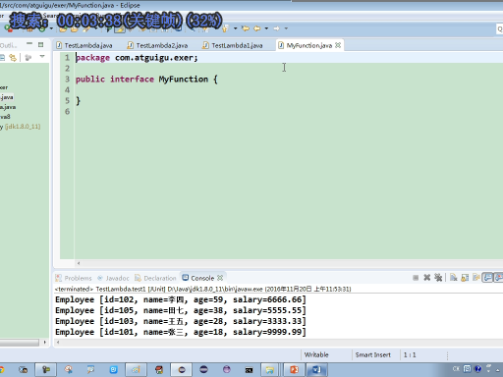Click the 'package com.atguigu.exer;' code line
The width and height of the screenshot is (503, 377).
(137, 58)
